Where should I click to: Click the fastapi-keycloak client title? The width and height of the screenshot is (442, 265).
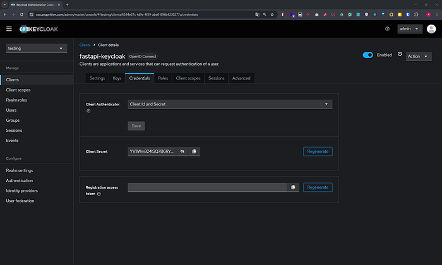point(102,56)
